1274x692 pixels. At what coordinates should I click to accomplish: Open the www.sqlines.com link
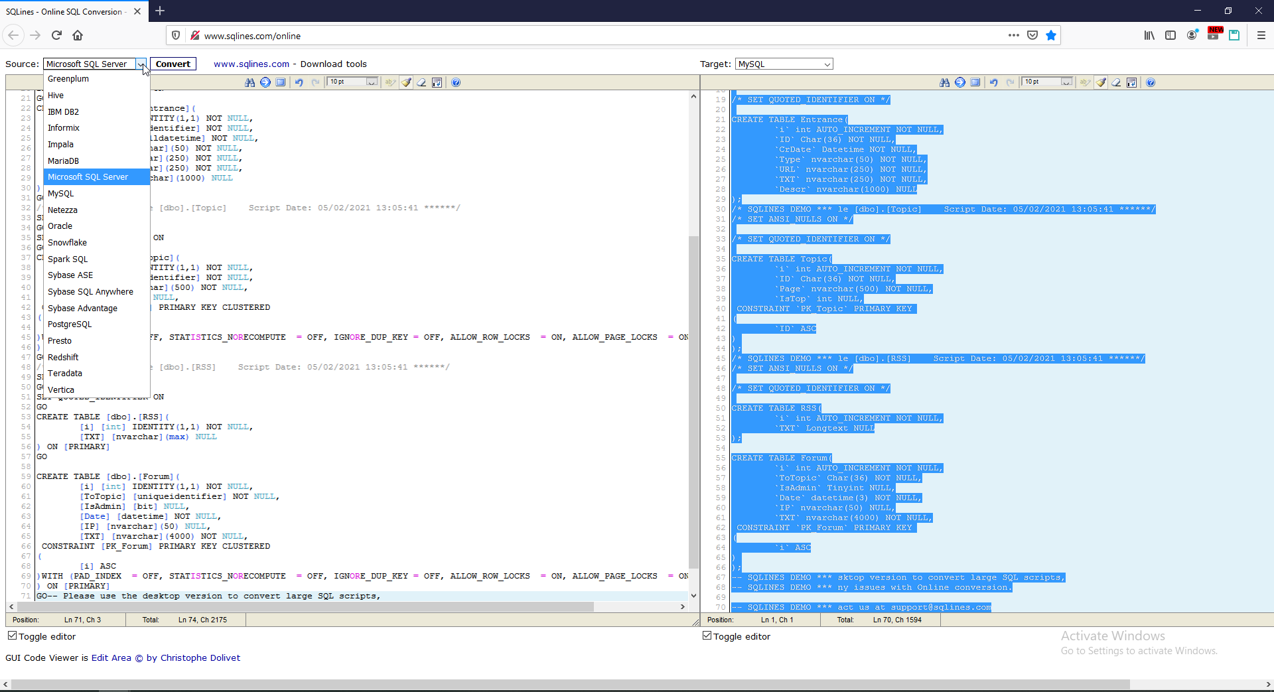(x=251, y=64)
